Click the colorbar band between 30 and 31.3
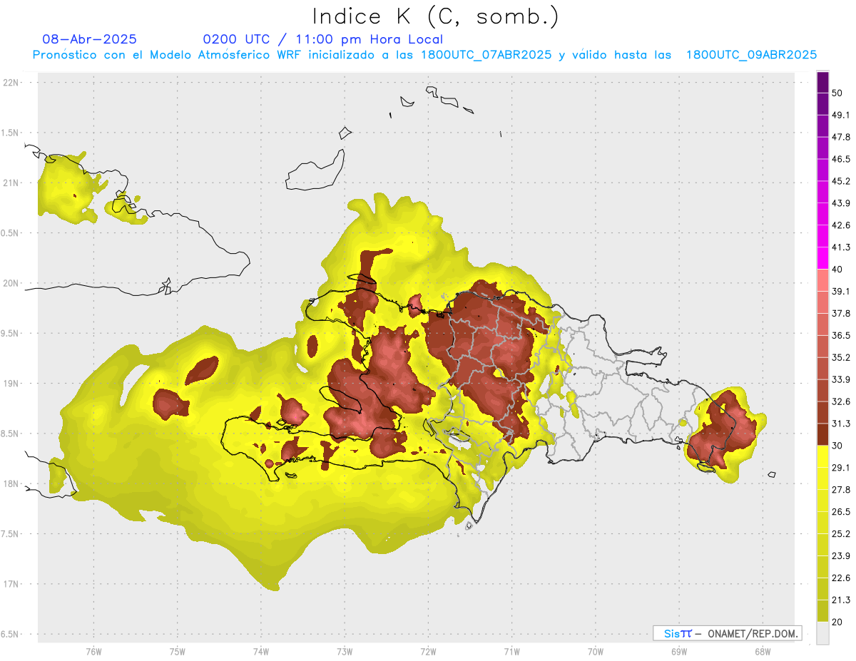Screen dimensions: 856x661 click(822, 434)
